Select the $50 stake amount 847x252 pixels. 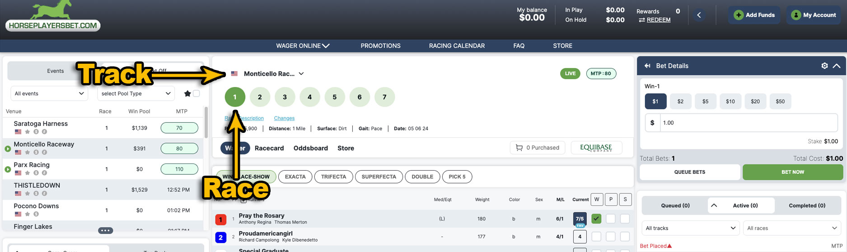pos(780,101)
